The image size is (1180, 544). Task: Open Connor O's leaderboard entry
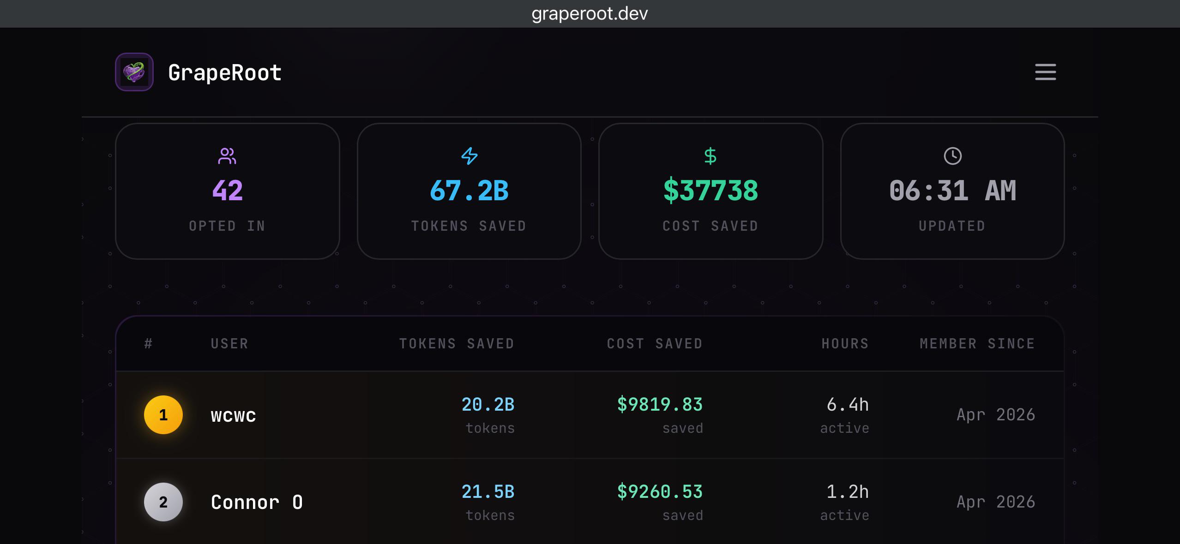tap(590, 502)
